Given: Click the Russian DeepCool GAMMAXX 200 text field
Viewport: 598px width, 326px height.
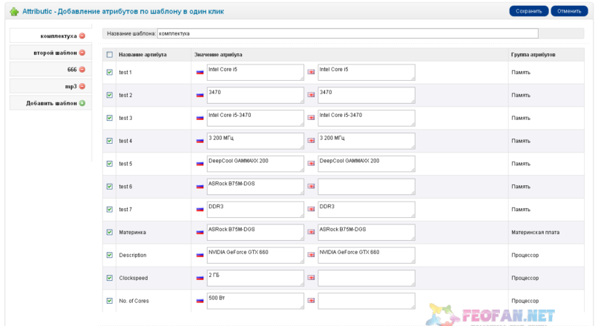Looking at the screenshot, I should 255,164.
